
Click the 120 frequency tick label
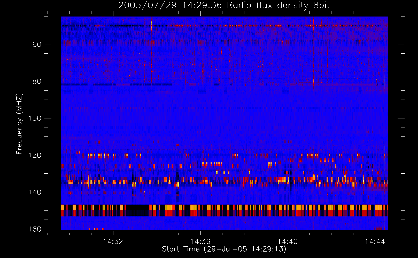[x=35, y=155]
